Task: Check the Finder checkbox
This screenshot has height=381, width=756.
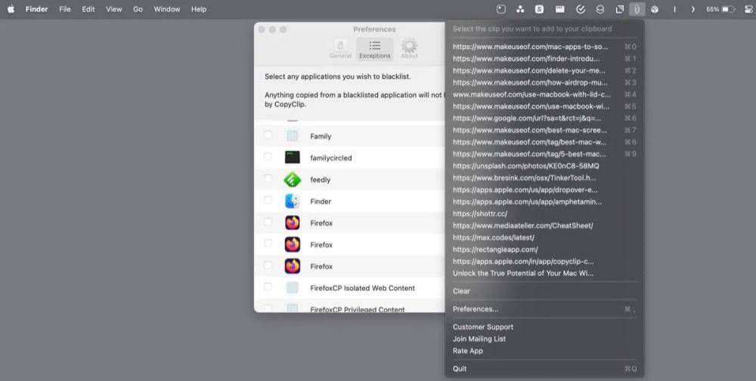Action: [268, 200]
